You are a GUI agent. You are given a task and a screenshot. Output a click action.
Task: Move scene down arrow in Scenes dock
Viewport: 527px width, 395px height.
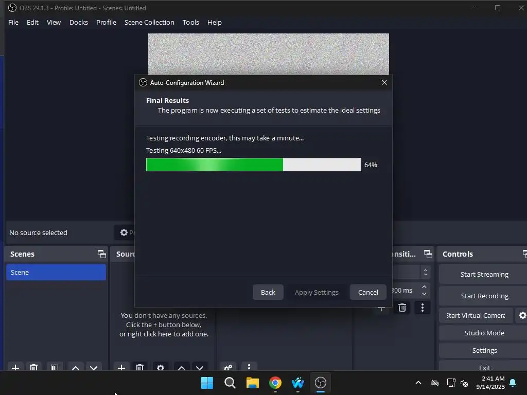pyautogui.click(x=94, y=367)
